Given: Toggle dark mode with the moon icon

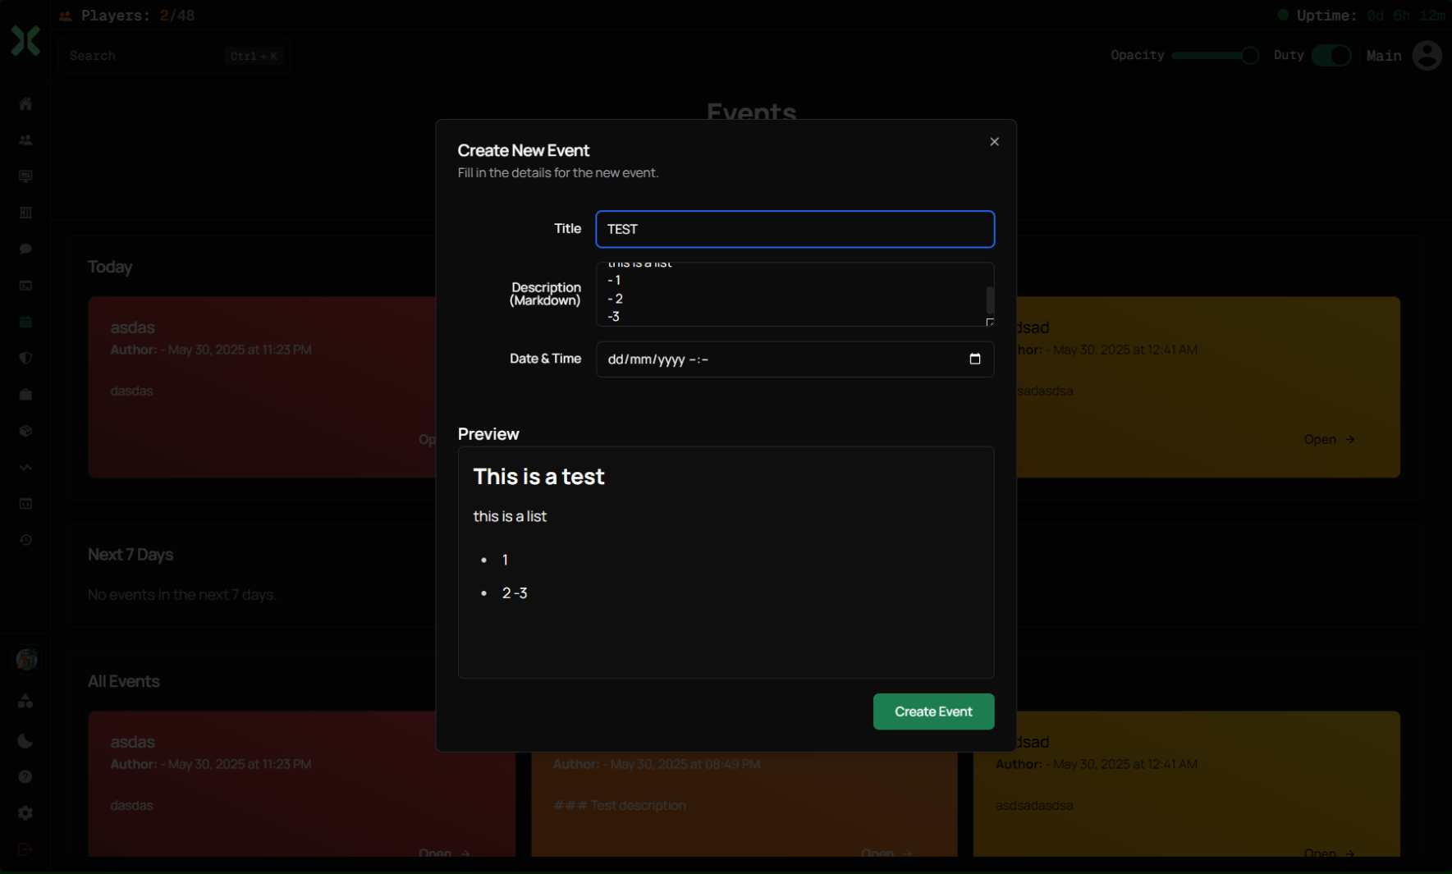Looking at the screenshot, I should 25,740.
